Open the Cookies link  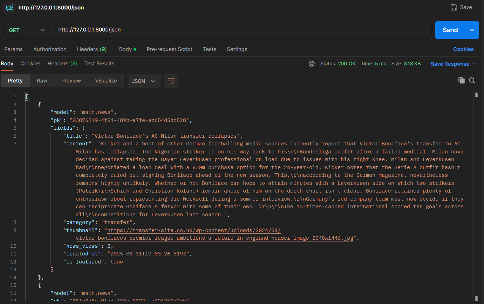point(463,49)
